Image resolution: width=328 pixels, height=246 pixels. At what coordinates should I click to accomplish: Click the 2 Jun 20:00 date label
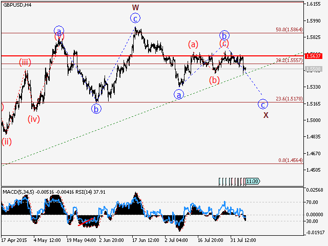(111, 240)
